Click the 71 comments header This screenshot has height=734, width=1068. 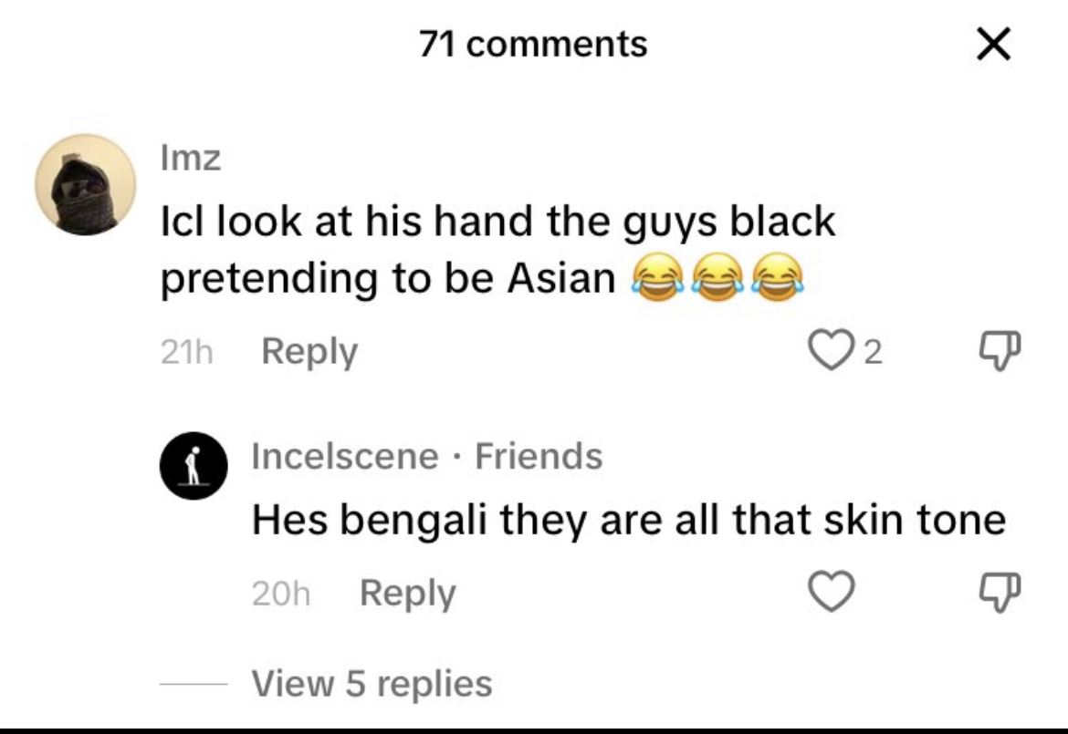533,44
